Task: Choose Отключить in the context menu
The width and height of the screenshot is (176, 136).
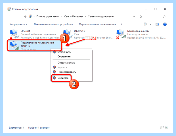Action: (71, 52)
